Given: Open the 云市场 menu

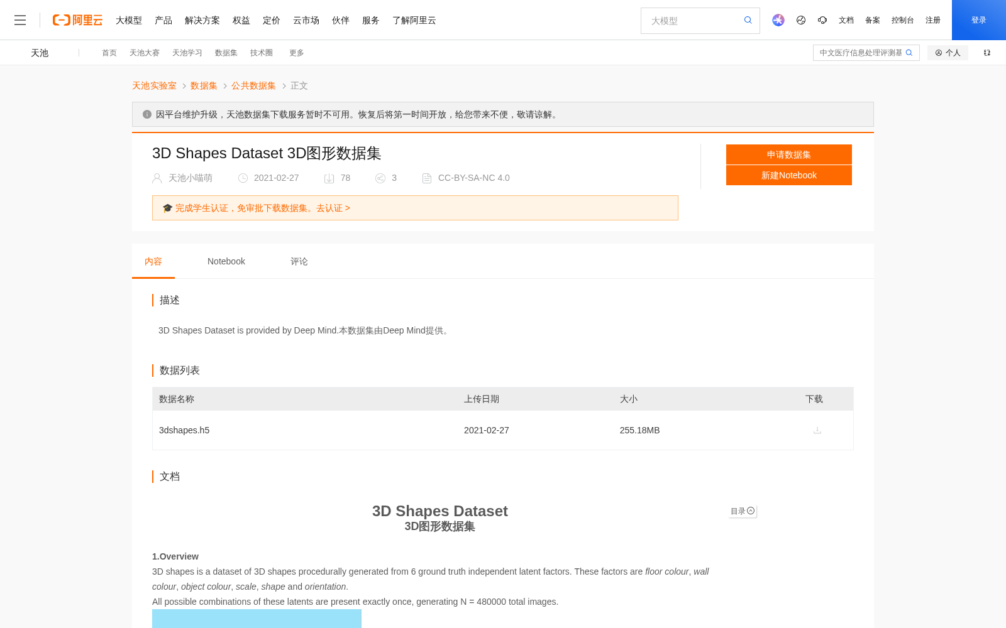Looking at the screenshot, I should click(306, 20).
